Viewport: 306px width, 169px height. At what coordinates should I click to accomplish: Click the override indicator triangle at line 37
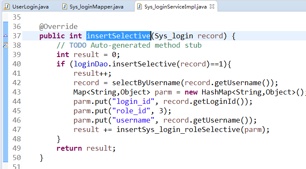click(x=6, y=36)
